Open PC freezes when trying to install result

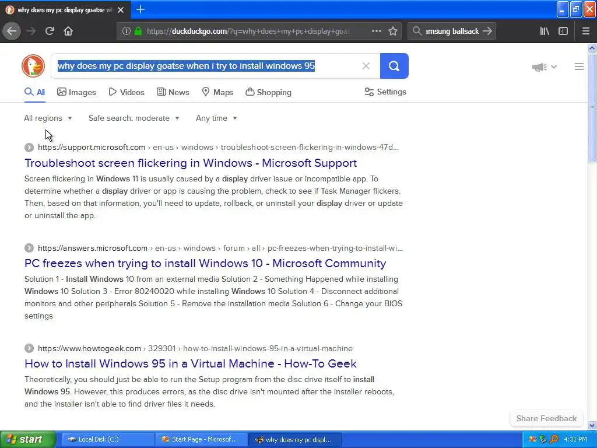pos(205,263)
